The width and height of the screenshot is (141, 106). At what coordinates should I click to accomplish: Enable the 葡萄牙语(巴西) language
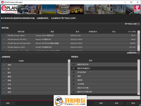74,65
